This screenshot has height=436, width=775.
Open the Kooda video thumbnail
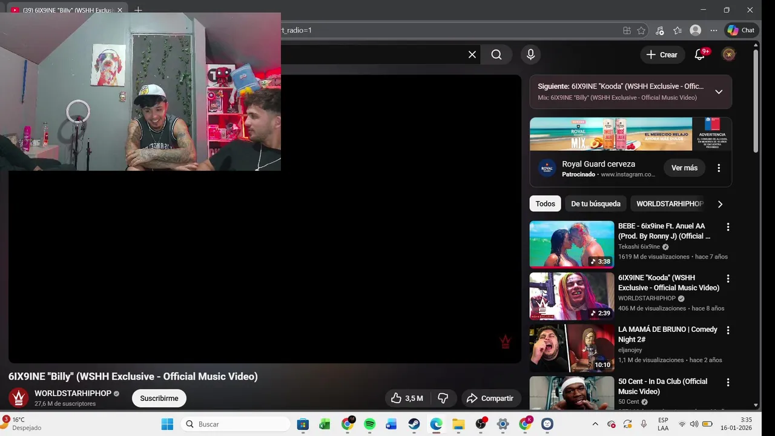[572, 296]
